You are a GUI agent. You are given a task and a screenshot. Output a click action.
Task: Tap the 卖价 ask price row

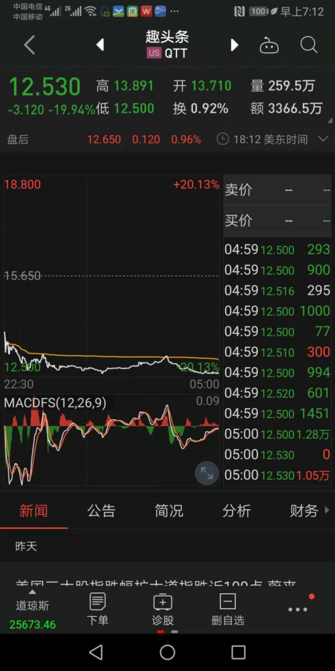click(x=277, y=190)
